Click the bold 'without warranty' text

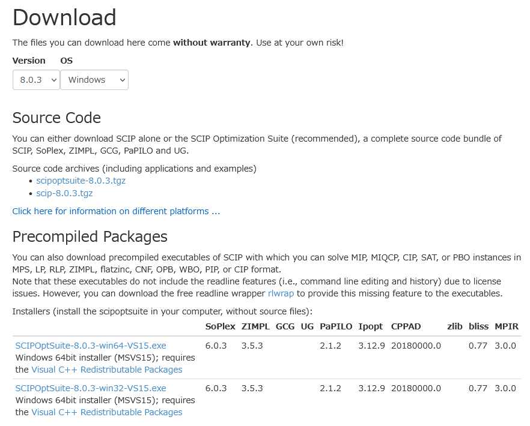[212, 43]
